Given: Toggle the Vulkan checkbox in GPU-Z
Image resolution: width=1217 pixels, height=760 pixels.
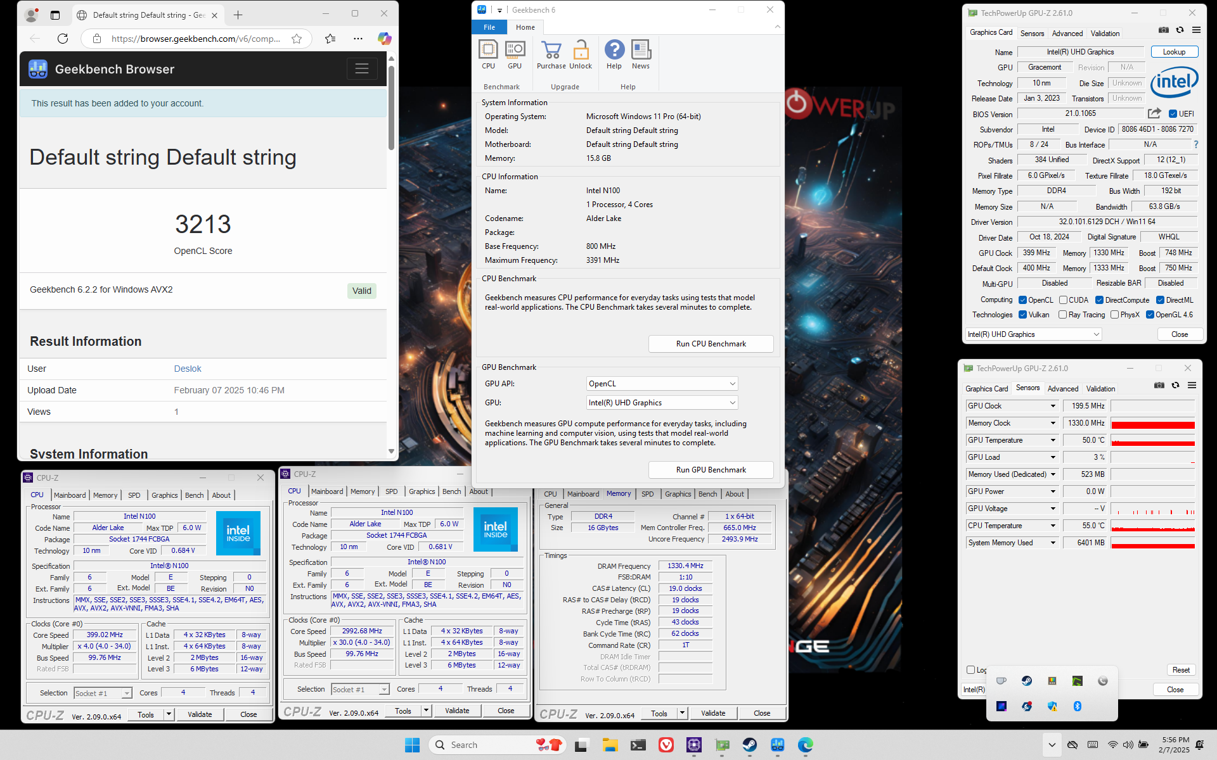Looking at the screenshot, I should pyautogui.click(x=1022, y=315).
